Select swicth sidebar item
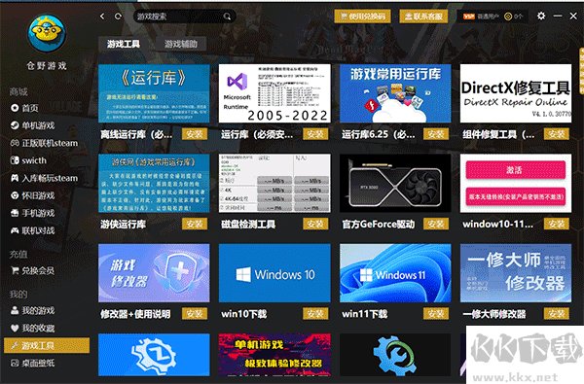Image resolution: width=584 pixels, height=384 pixels. 28,160
